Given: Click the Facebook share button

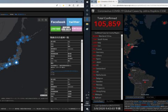Looking at the screenshot, I should [58, 22].
